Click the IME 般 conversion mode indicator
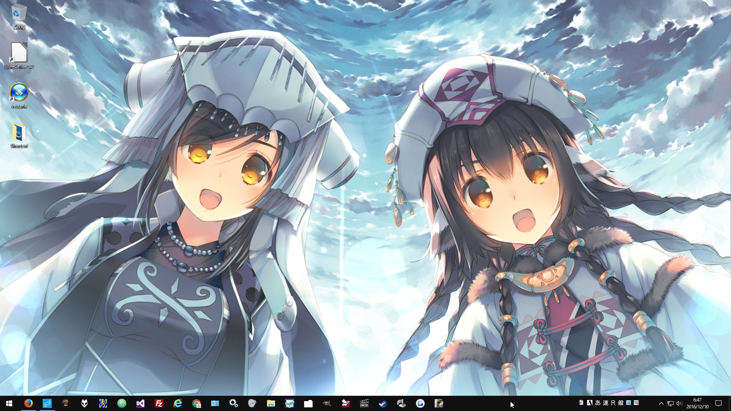This screenshot has height=411, width=731. [621, 403]
